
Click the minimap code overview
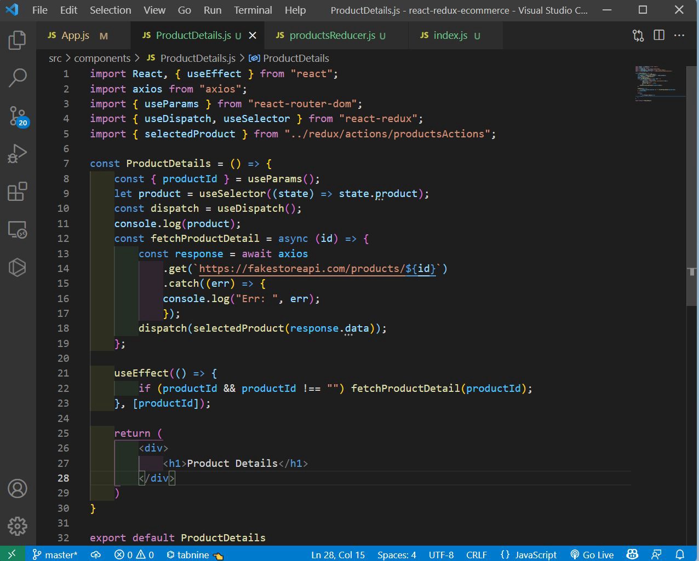pyautogui.click(x=660, y=83)
